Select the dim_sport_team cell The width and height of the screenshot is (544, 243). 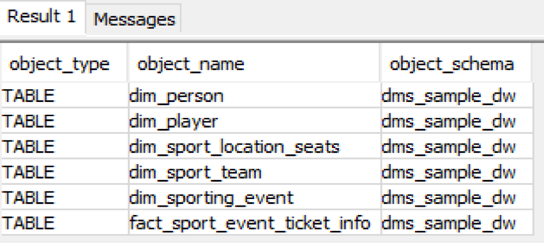[255, 172]
